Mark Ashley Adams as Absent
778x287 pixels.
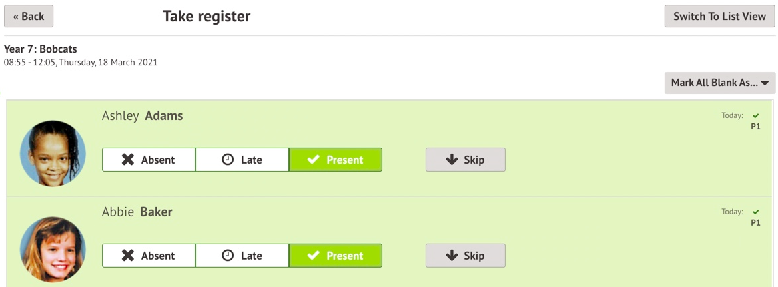point(148,160)
